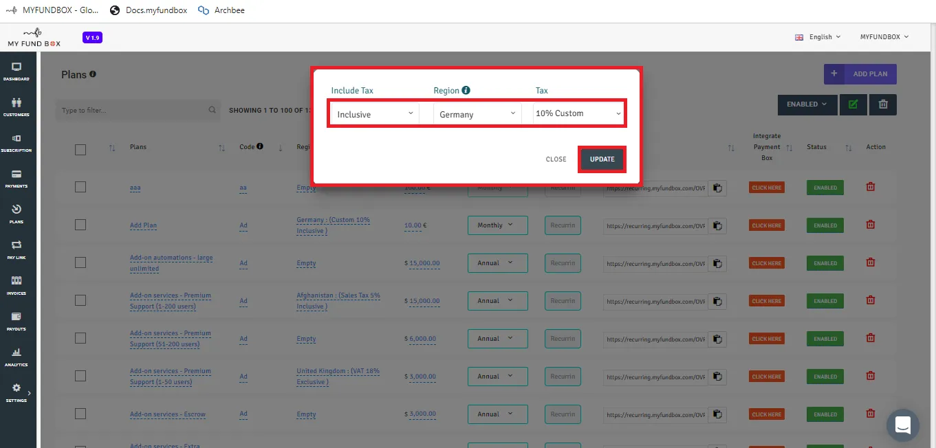Open the Settings gear in sidebar

click(x=17, y=388)
